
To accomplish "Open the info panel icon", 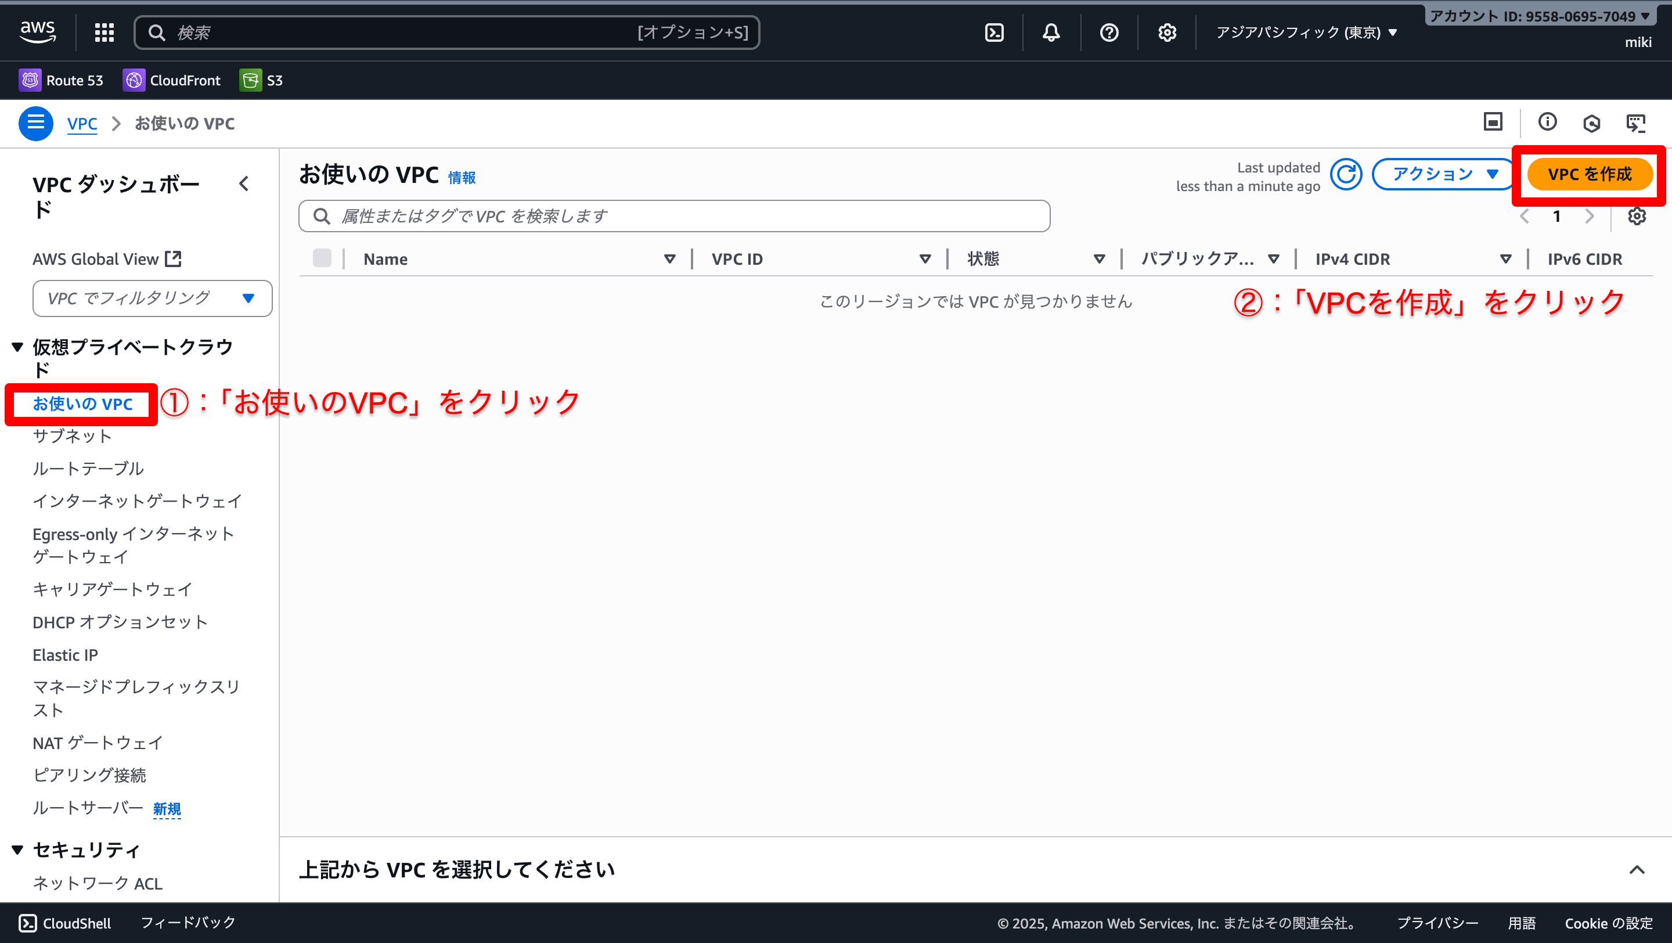I will [x=1547, y=122].
